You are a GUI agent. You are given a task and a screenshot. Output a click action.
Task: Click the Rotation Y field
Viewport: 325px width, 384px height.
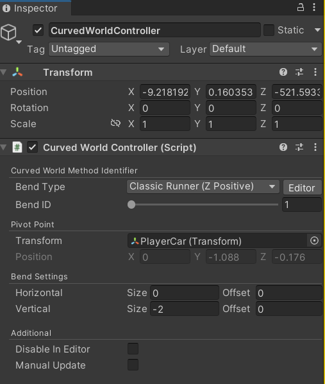(231, 108)
